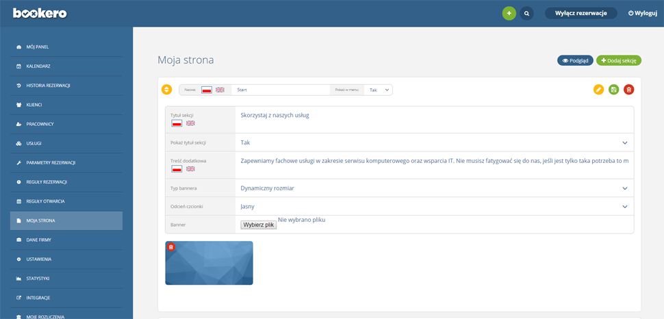Image resolution: width=664 pixels, height=319 pixels.
Task: Click the Dodaj sekcję button
Action: point(619,60)
